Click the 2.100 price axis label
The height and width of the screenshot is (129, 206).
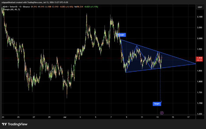(200, 17)
